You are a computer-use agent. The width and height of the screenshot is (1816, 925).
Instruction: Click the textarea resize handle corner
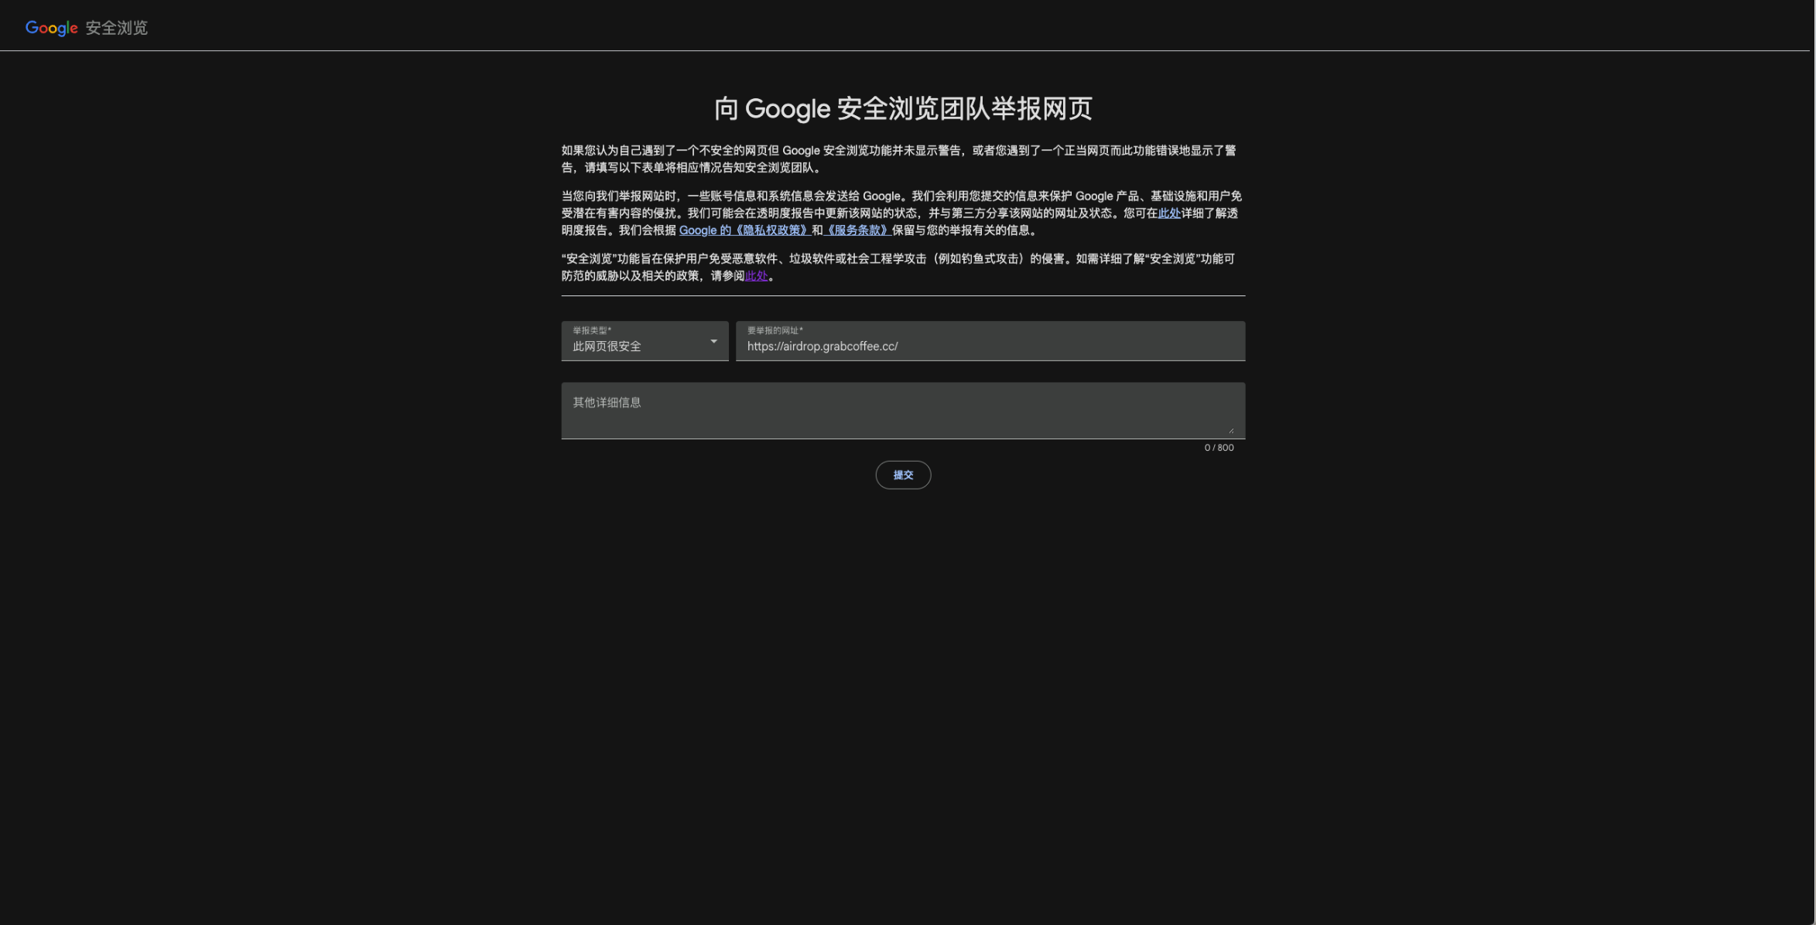tap(1230, 430)
